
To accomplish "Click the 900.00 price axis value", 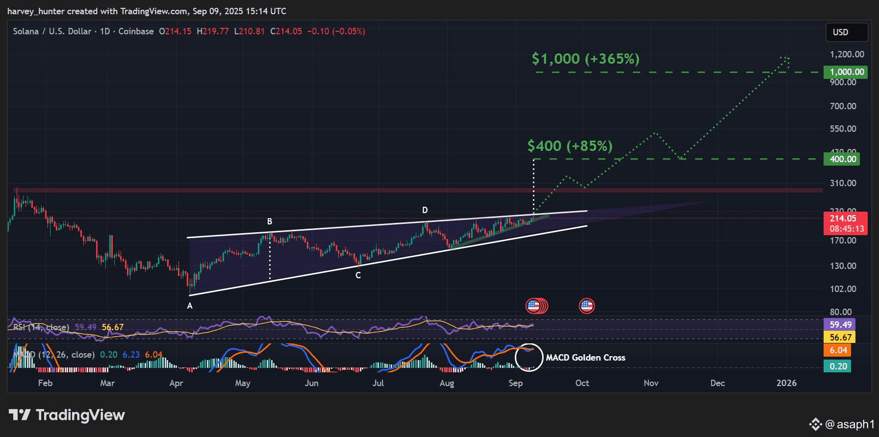I will 843,82.
